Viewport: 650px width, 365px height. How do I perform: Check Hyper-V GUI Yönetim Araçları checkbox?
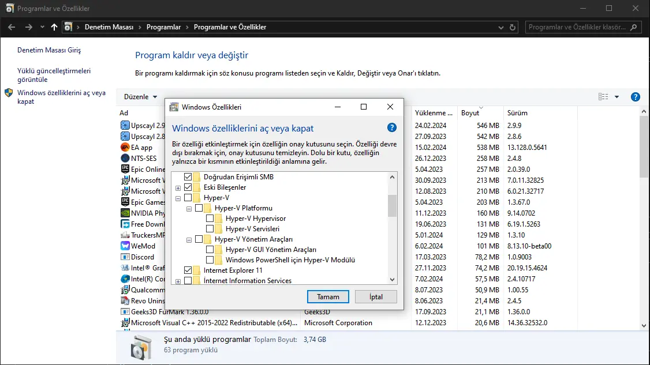pos(210,250)
